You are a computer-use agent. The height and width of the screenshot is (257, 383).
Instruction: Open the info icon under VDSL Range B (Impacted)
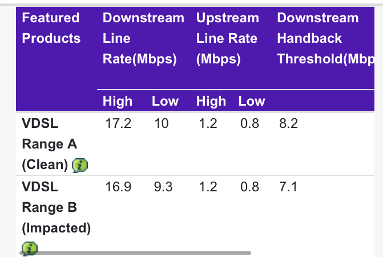click(x=30, y=249)
